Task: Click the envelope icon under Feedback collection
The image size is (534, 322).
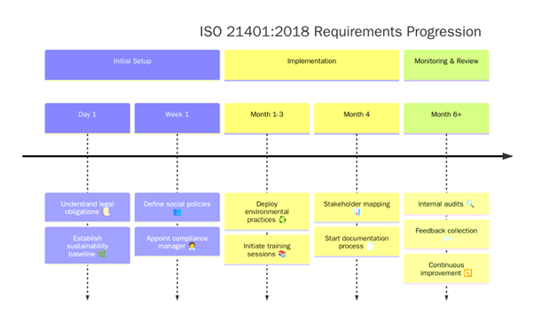Action: (x=446, y=239)
